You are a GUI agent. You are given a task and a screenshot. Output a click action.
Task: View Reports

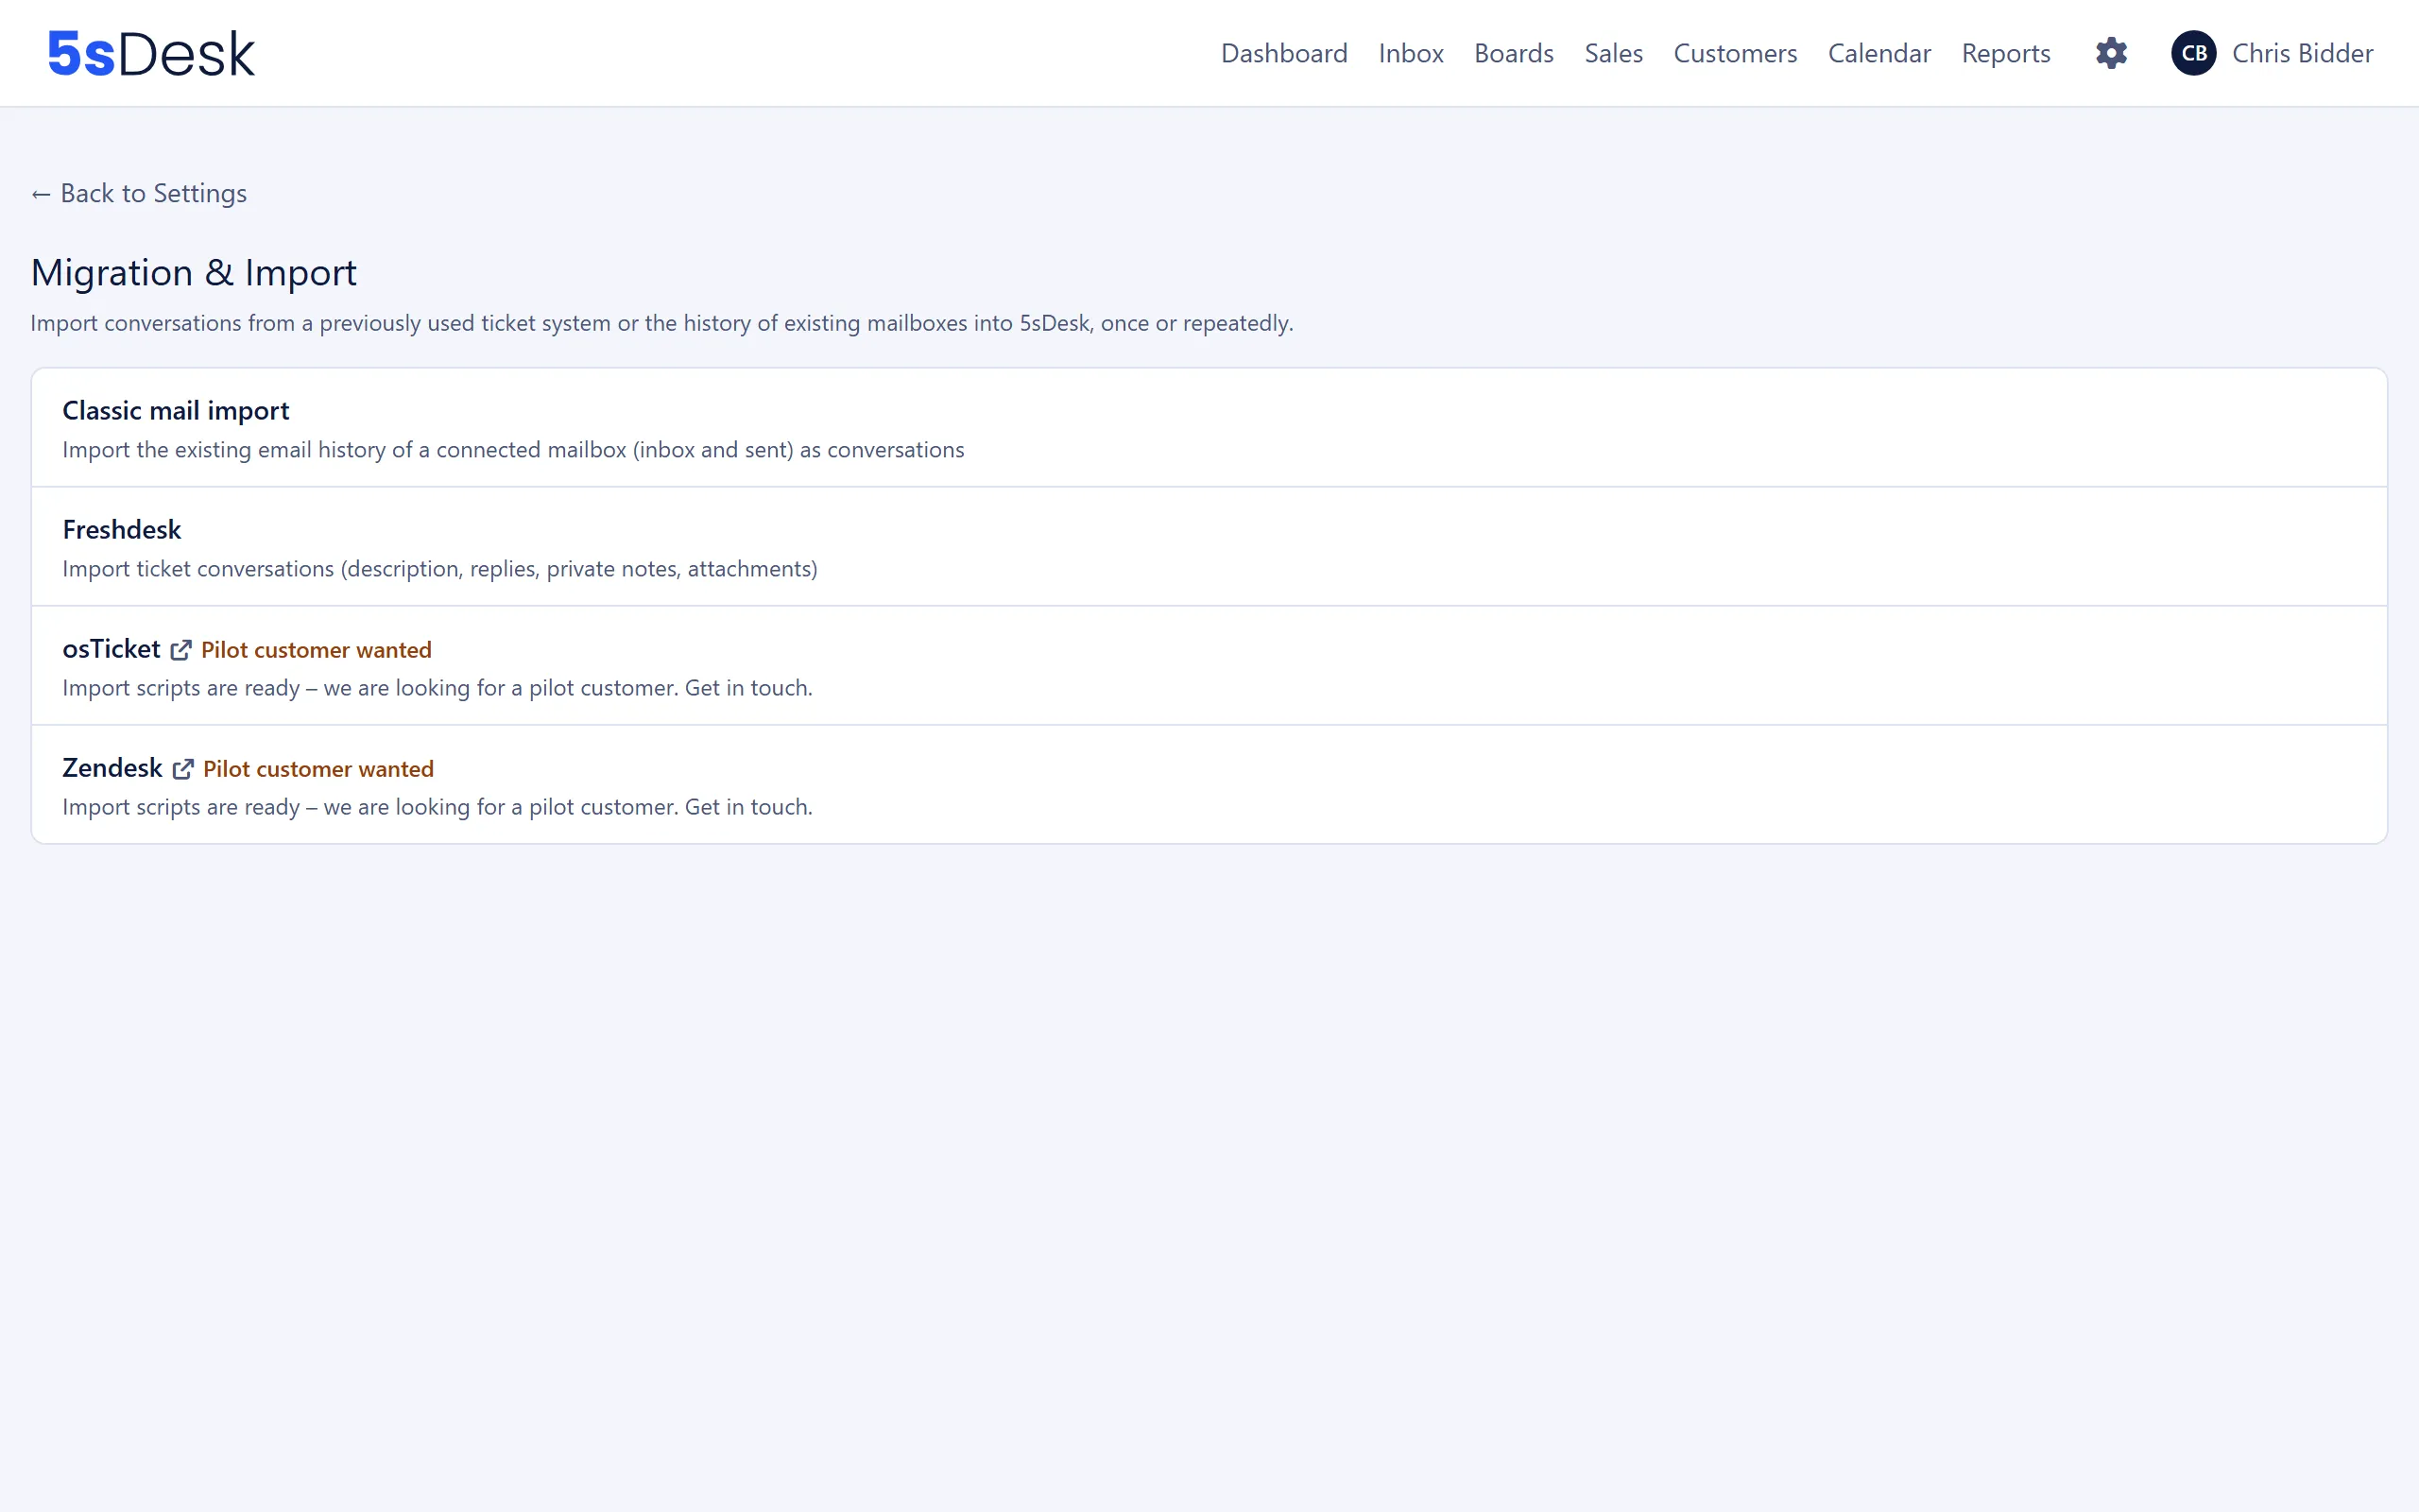[2005, 53]
